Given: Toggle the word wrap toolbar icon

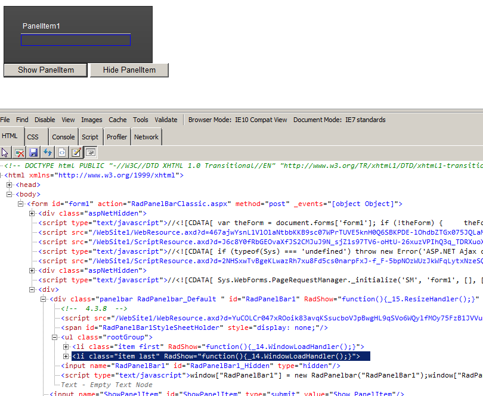Looking at the screenshot, I should (91, 152).
